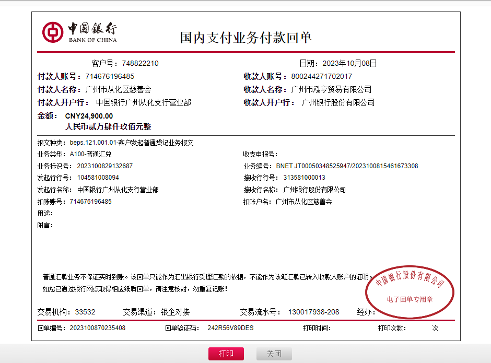Click the 打印次数 label

coord(392,328)
